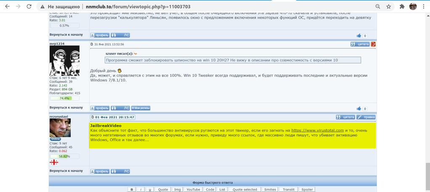Viewport: 430px width, 192px height.
Task: Click the 74.4% progress bar for mrp1234
Action: pyautogui.click(x=64, y=98)
